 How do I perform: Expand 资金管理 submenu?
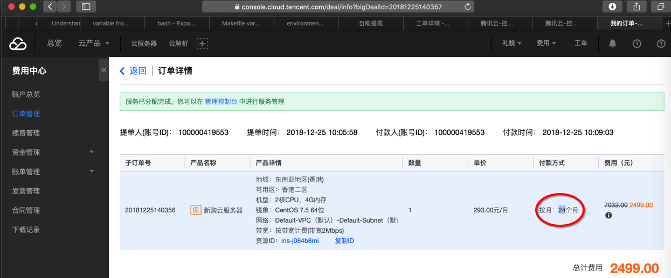click(x=91, y=152)
